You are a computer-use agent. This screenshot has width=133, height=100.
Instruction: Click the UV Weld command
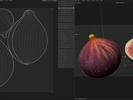click(x=66, y=14)
